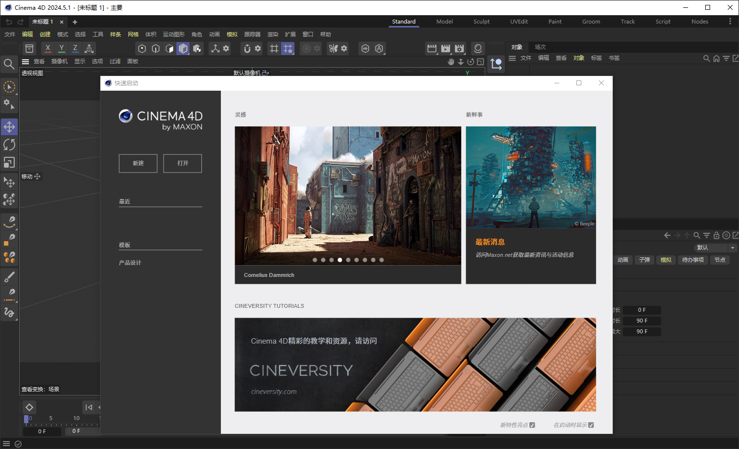Select the Rotate tool in the left toolbar

coord(9,145)
